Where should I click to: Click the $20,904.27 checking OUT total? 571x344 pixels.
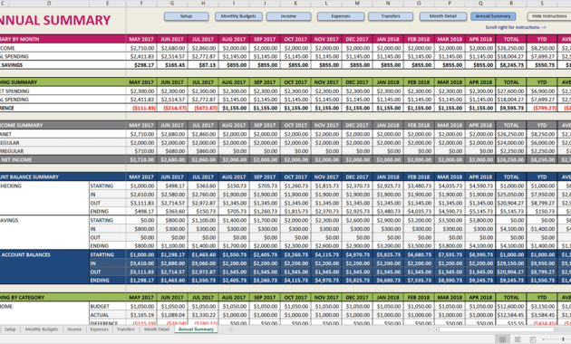click(511, 203)
